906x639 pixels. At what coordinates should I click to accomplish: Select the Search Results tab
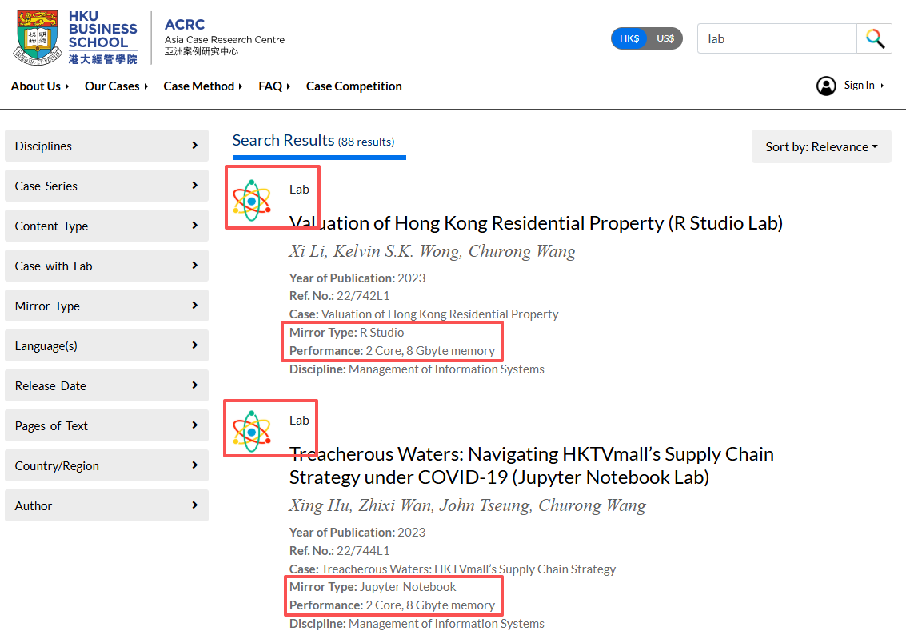pos(319,142)
